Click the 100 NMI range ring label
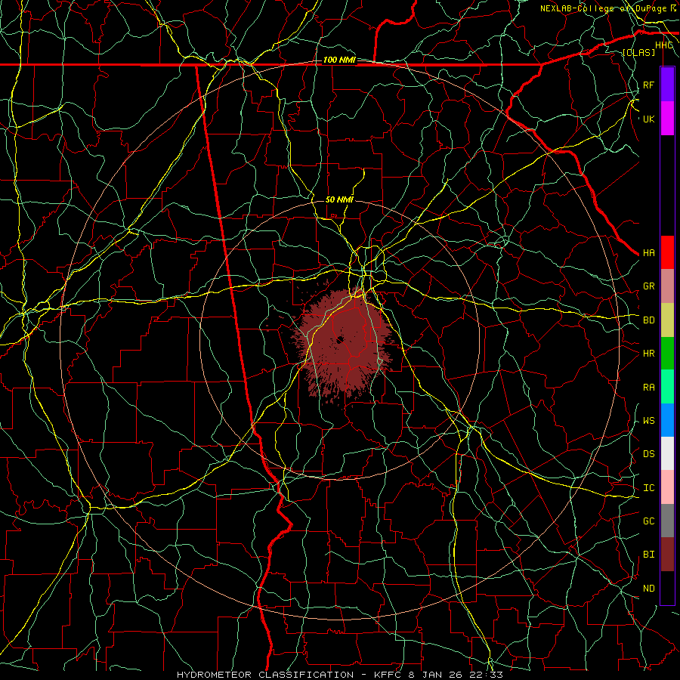 pos(339,60)
